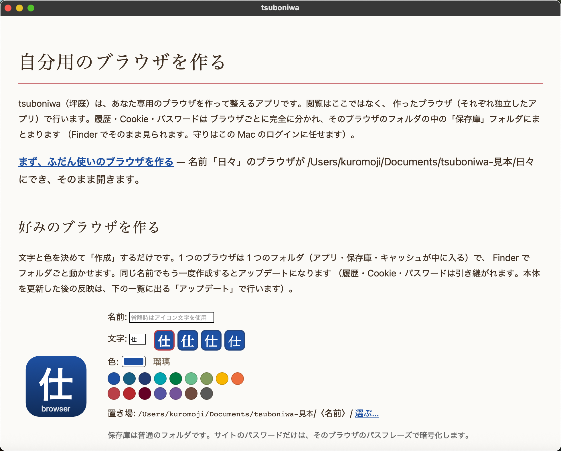This screenshot has width=561, height=451.
Task: Click the 瑠璃 color name label
Action: click(x=162, y=362)
